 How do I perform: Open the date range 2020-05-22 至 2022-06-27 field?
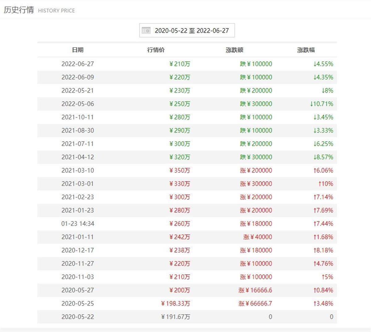tap(191, 30)
